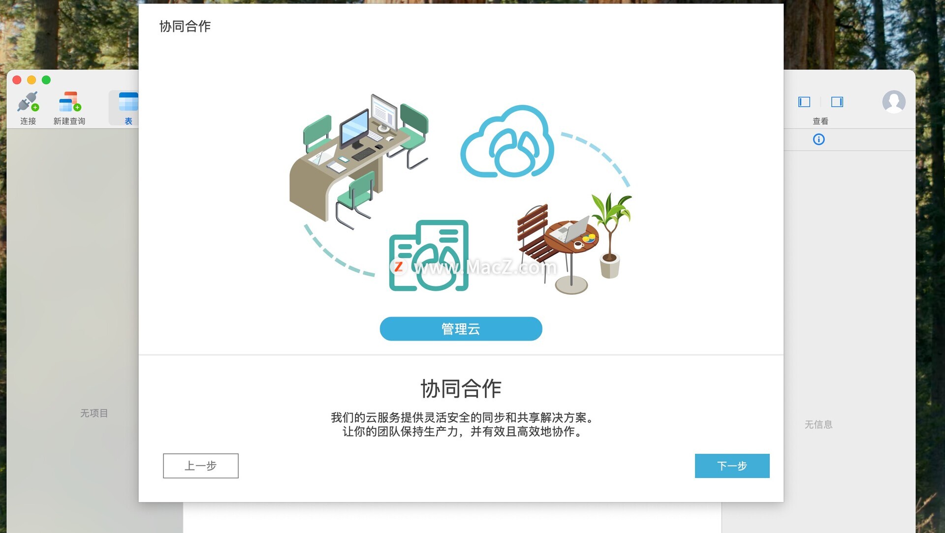Continue with 下一步 button
This screenshot has height=533, width=945.
tap(732, 466)
